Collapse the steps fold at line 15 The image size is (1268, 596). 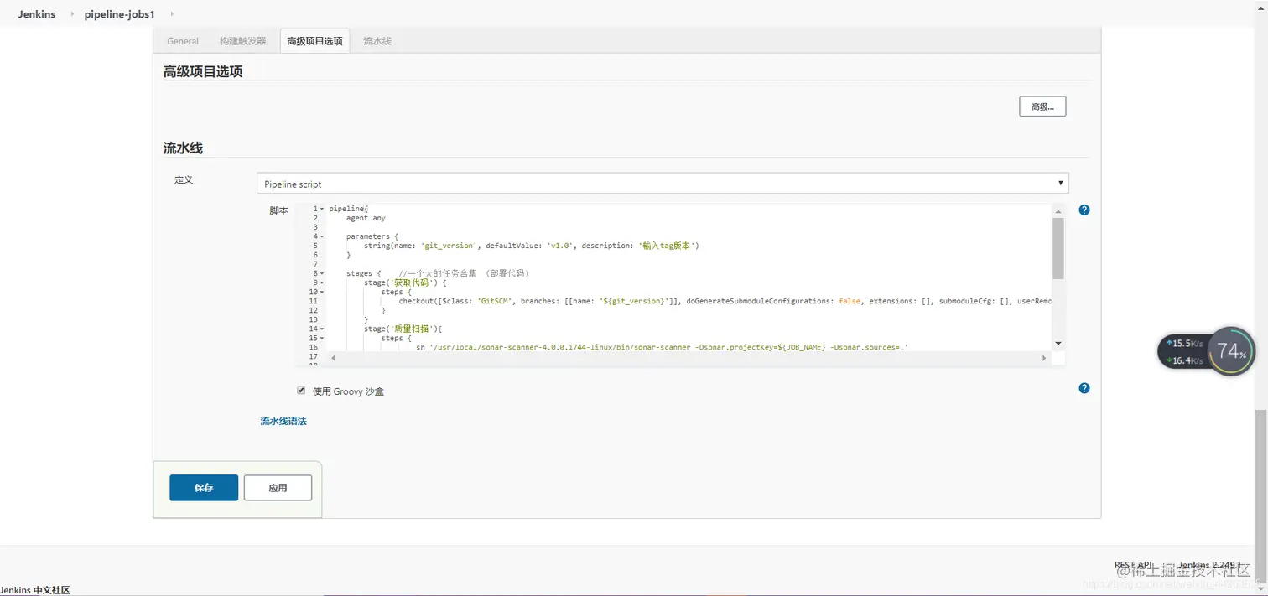coord(322,338)
